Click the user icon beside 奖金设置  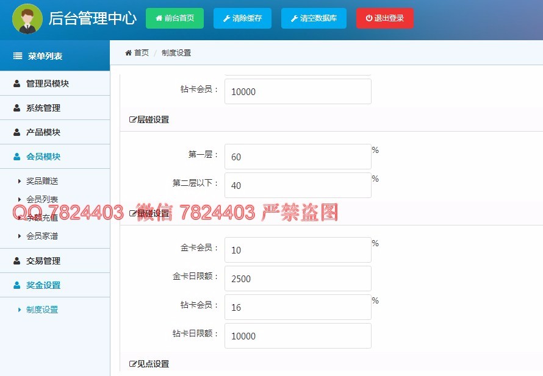click(16, 285)
